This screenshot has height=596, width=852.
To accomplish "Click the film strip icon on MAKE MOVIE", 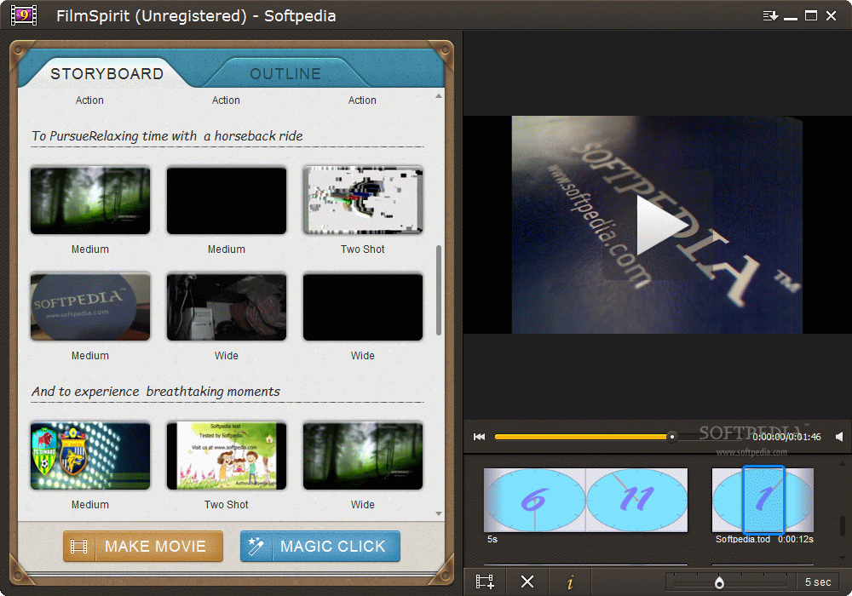I will 78,547.
